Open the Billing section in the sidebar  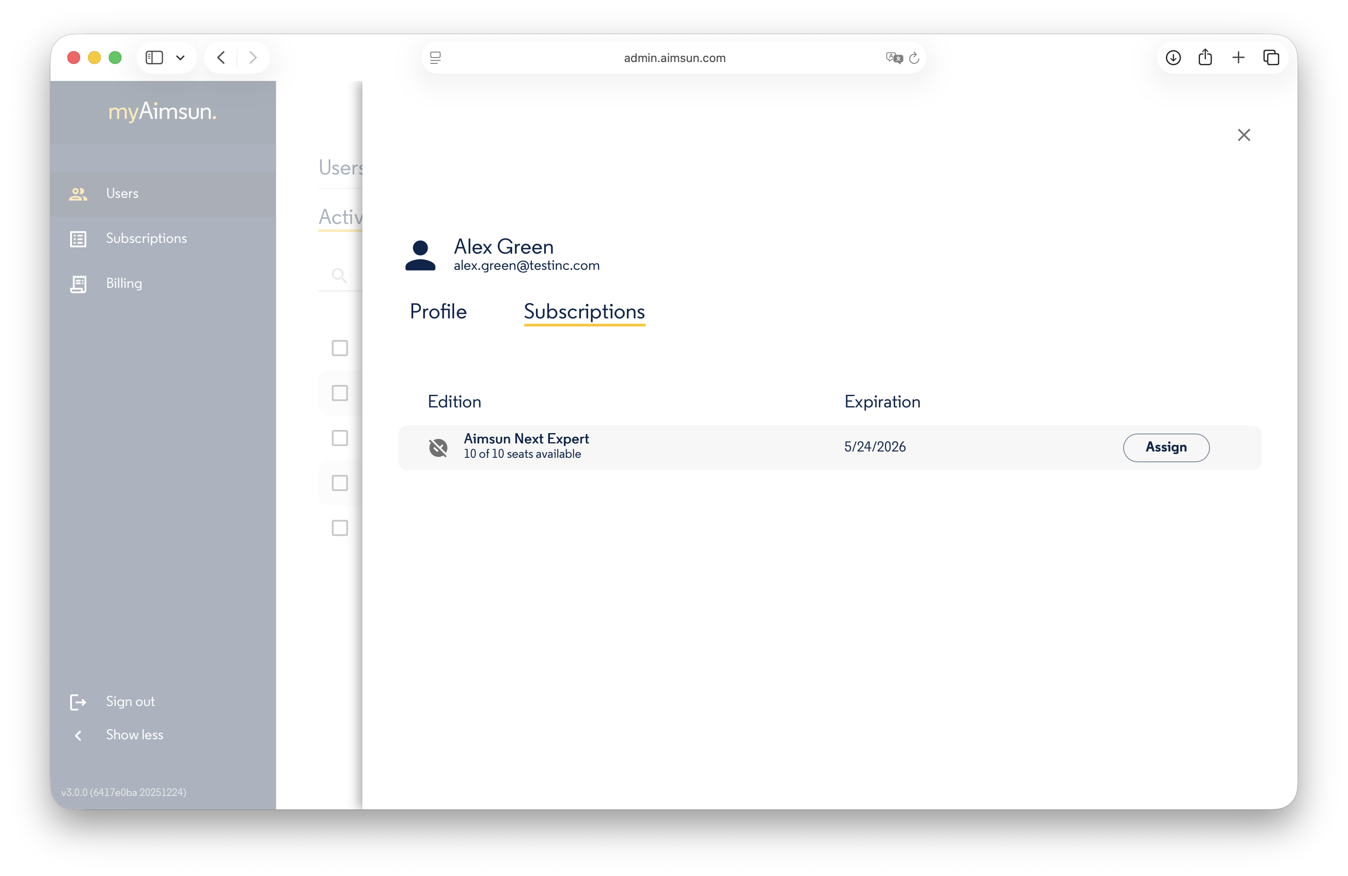click(x=124, y=283)
